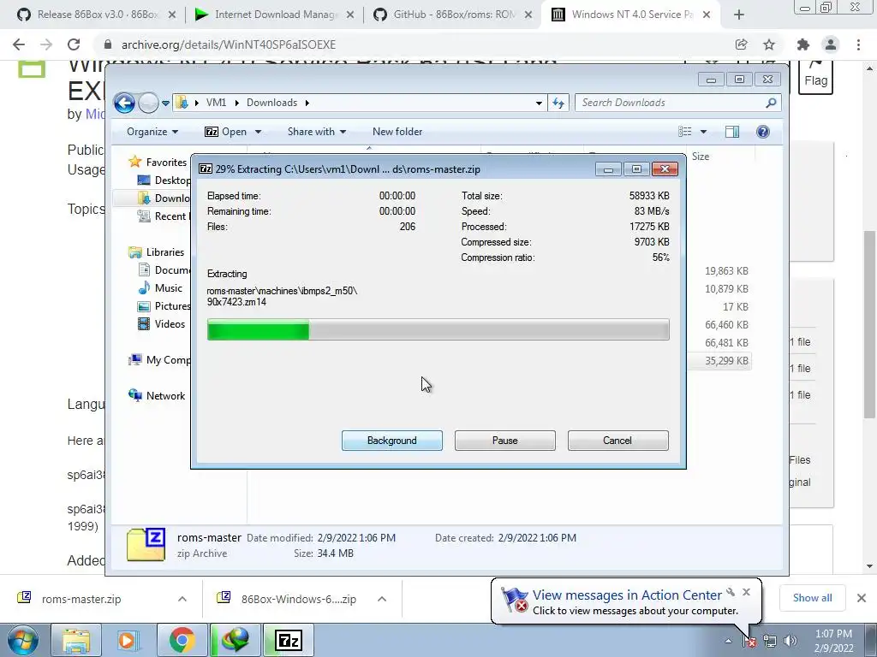
Task: Go back in Explorer Downloads window
Action: click(124, 103)
